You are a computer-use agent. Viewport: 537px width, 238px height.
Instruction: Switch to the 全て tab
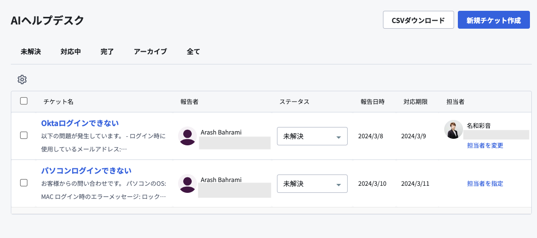pyautogui.click(x=193, y=52)
